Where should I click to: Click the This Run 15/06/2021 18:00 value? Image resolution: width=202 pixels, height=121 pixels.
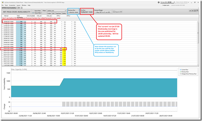point(87,12)
